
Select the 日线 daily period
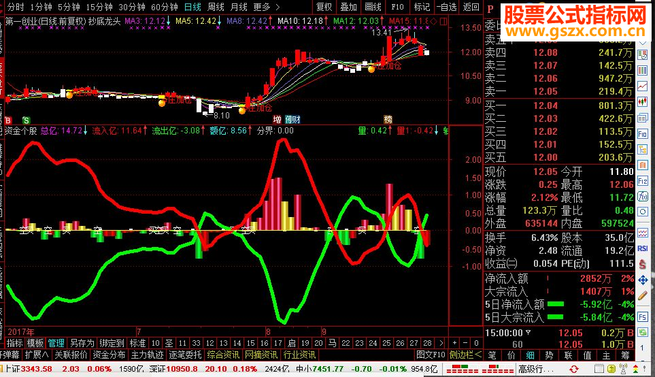click(192, 7)
